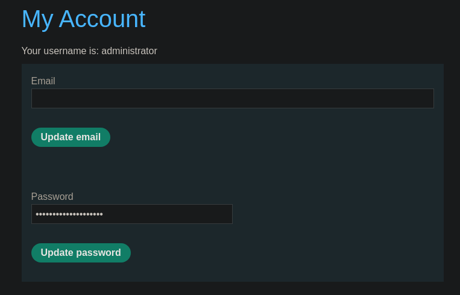The image size is (460, 295).
Task: Click the Email input field
Action: tap(232, 99)
